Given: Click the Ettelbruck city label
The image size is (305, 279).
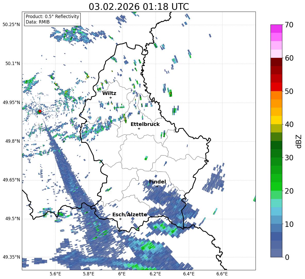Looking at the screenshot, I should (145, 124).
